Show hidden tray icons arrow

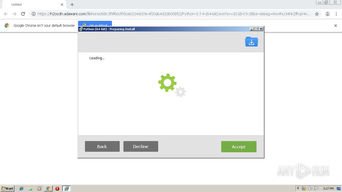pyautogui.click(x=298, y=189)
